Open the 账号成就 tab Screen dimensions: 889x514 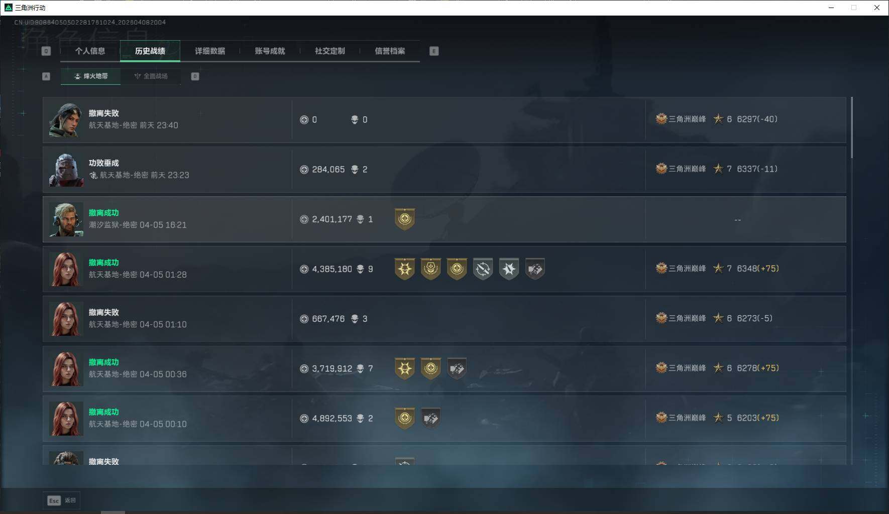click(270, 51)
